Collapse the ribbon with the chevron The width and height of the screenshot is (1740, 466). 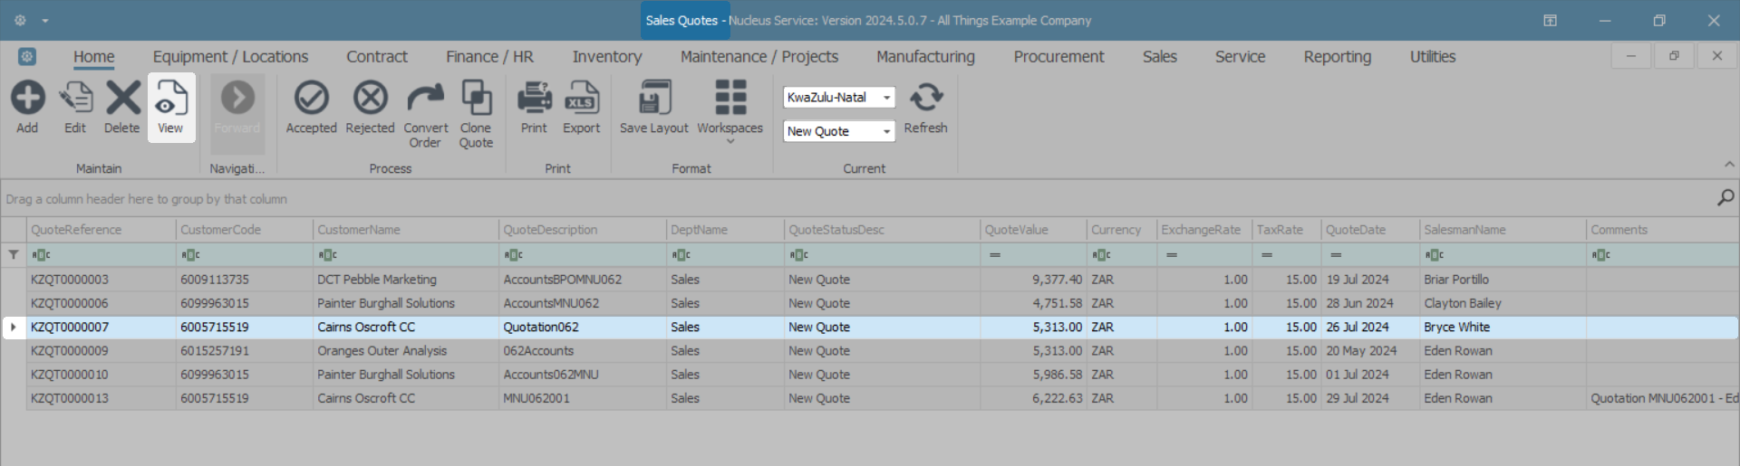point(1729,165)
